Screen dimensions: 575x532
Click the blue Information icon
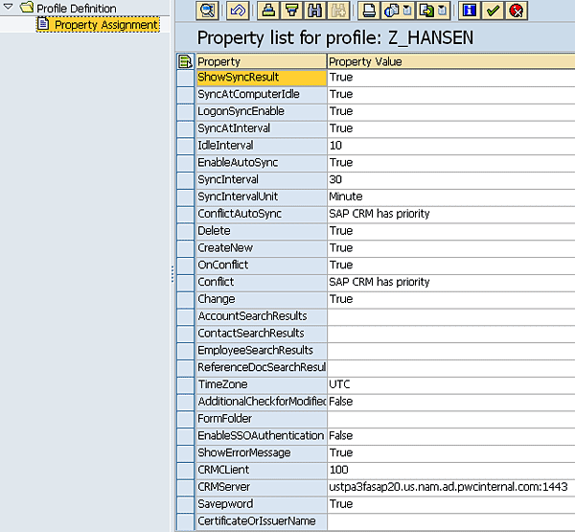(470, 11)
